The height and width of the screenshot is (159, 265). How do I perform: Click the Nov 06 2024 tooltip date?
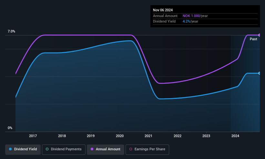point(163,10)
